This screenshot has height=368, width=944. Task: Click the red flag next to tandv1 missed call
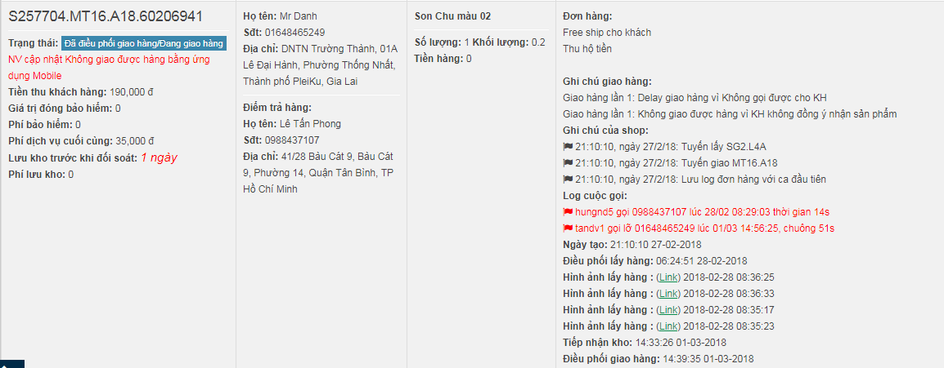click(567, 228)
